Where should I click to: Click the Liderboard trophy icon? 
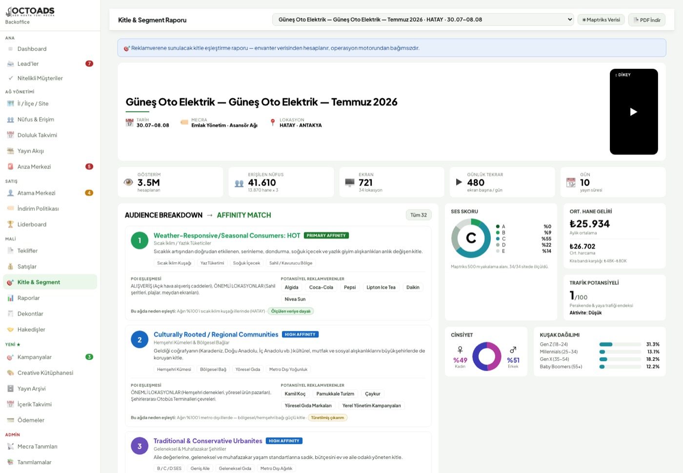pos(10,225)
